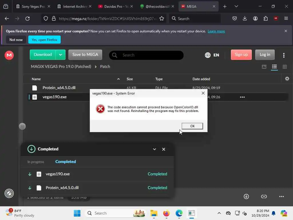Open Extensions puzzle icon
Viewport: 293px width, 220px height.
pyautogui.click(x=266, y=18)
